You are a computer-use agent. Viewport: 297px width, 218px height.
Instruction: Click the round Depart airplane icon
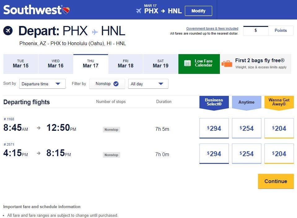[8, 31]
